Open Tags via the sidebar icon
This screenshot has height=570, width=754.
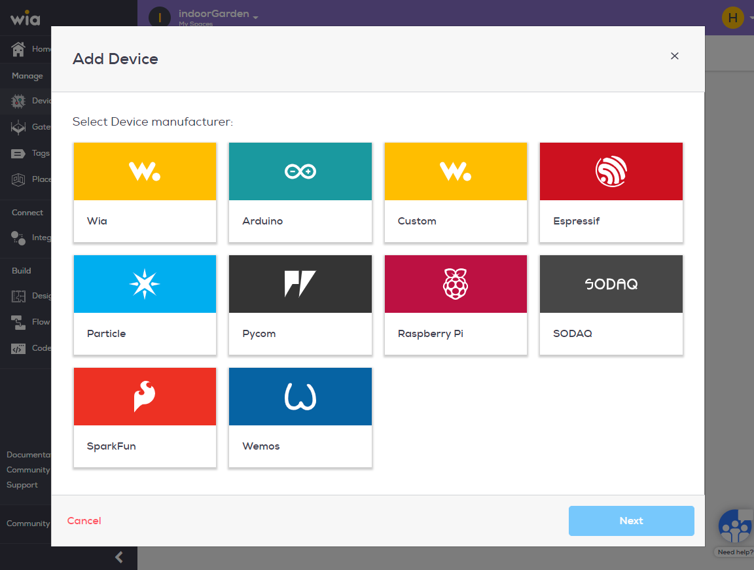click(18, 153)
